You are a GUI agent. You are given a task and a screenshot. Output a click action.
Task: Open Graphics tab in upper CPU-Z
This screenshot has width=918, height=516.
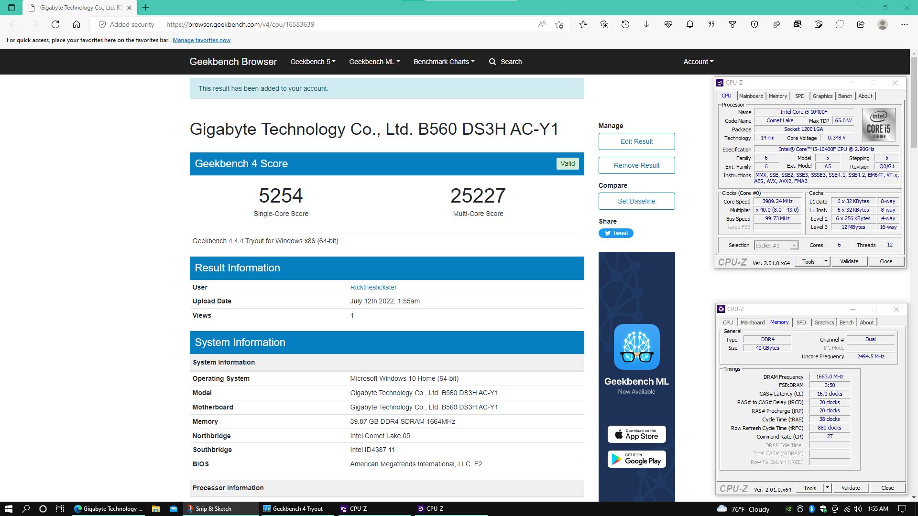coord(822,96)
